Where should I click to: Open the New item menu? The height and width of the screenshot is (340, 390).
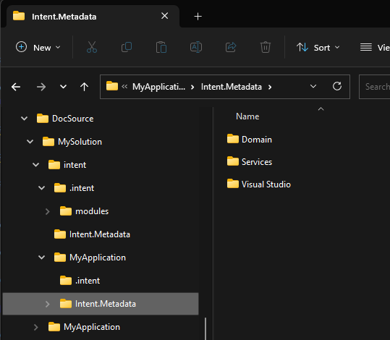38,47
